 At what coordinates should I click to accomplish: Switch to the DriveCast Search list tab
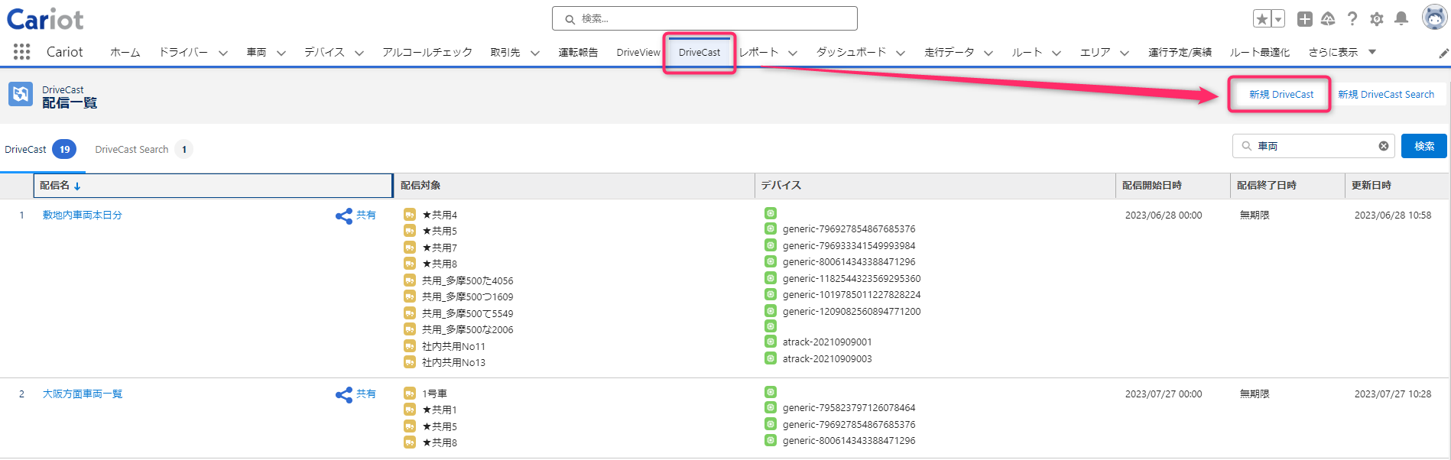tap(143, 149)
